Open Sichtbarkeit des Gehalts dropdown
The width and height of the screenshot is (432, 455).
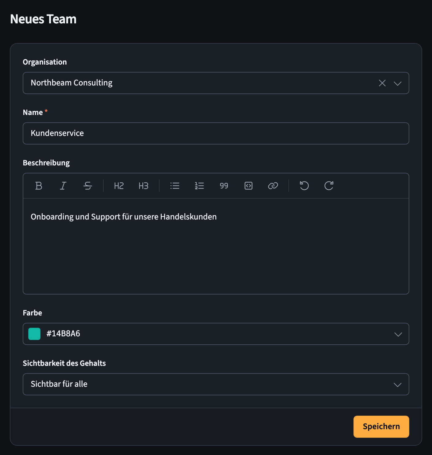216,384
